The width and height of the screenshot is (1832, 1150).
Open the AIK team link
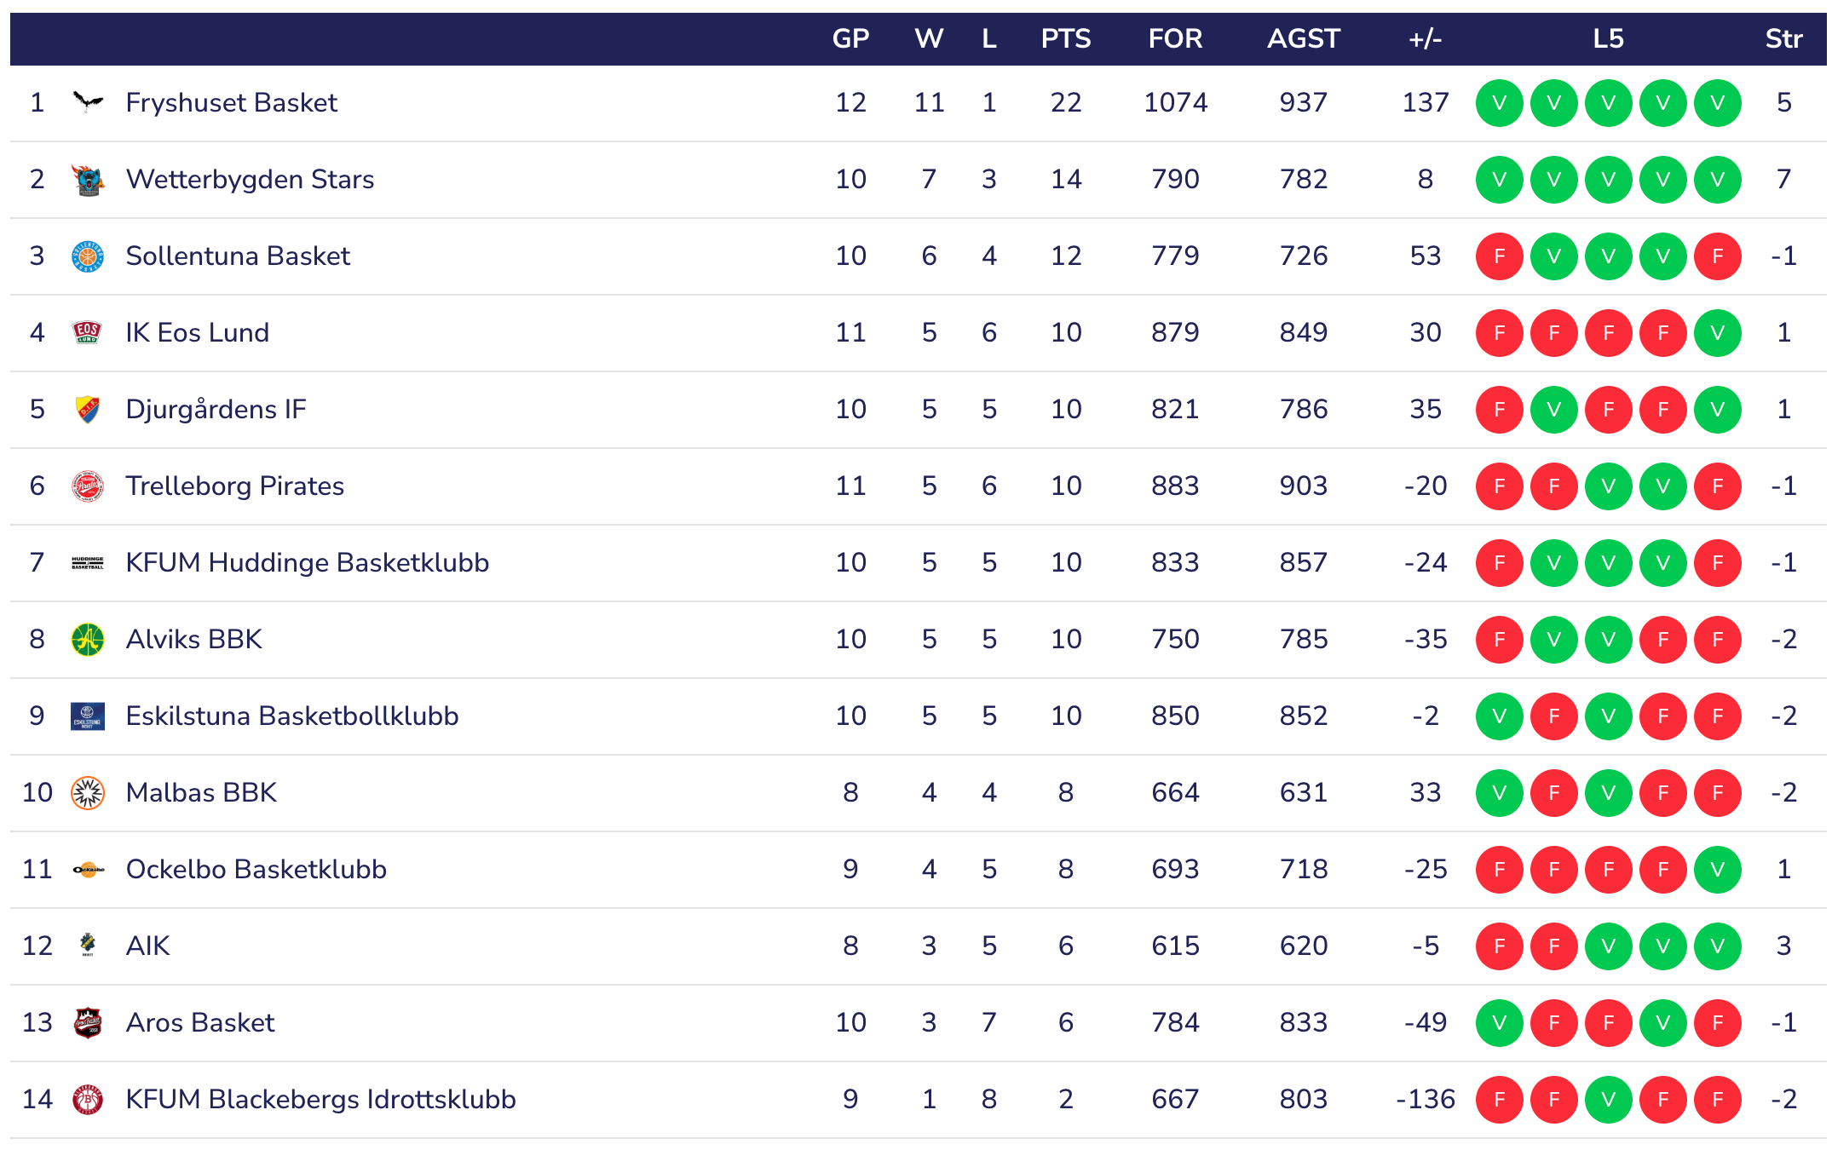point(147,946)
